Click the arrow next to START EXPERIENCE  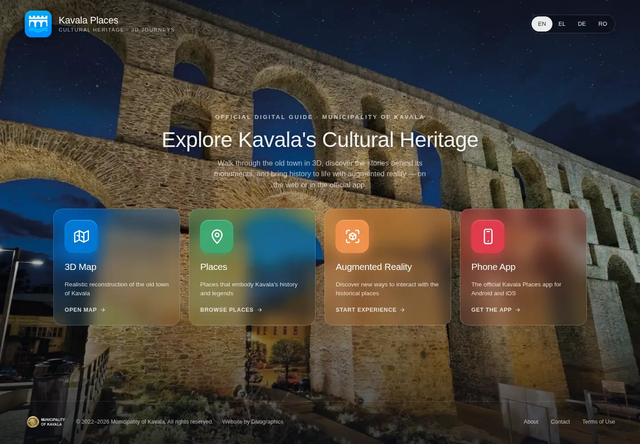tap(402, 310)
